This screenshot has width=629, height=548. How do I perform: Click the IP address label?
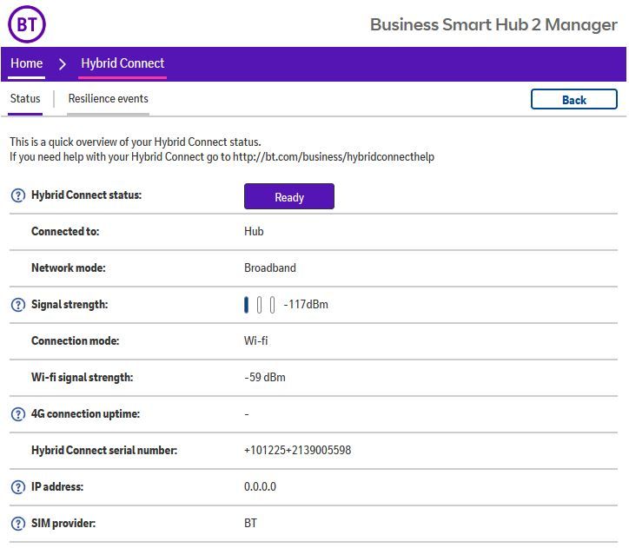(57, 487)
